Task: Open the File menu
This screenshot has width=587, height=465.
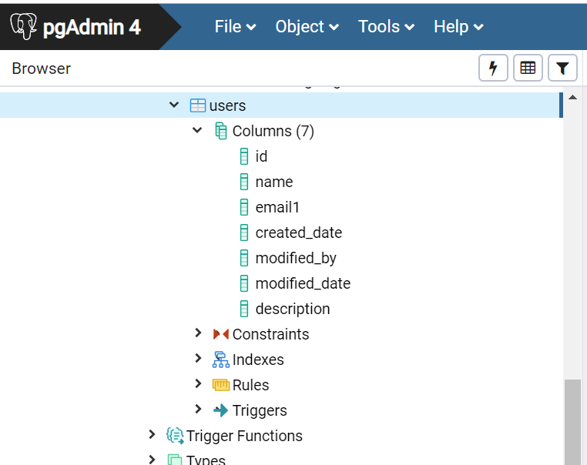Action: click(x=235, y=27)
